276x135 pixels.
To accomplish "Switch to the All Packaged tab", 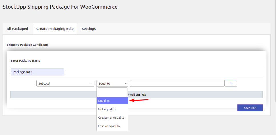I will (17, 28).
